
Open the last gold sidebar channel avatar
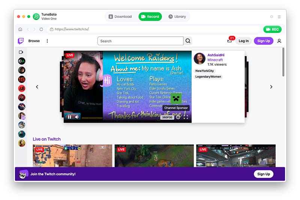(22, 143)
